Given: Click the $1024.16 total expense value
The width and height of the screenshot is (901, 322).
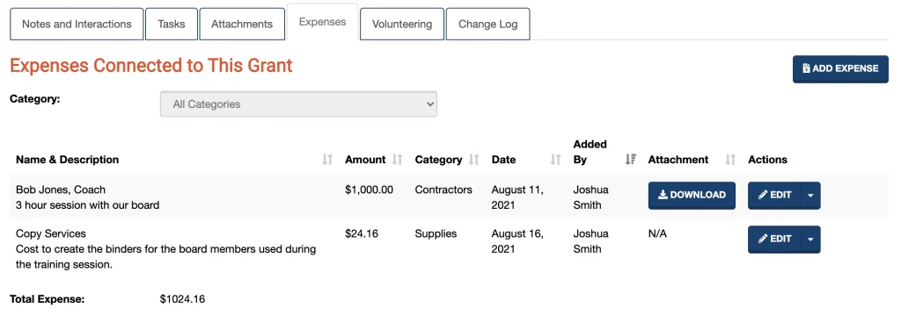Looking at the screenshot, I should (x=182, y=299).
